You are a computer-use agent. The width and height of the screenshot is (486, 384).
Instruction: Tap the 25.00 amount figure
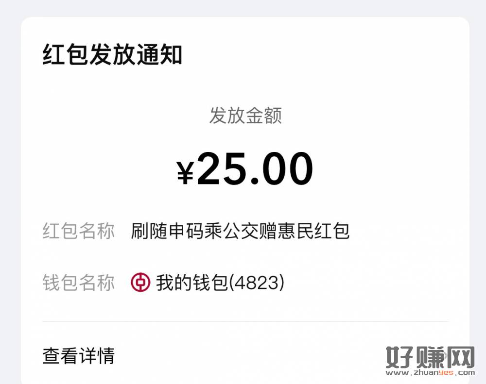click(x=255, y=168)
